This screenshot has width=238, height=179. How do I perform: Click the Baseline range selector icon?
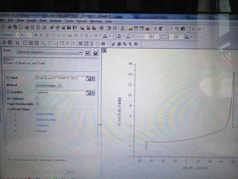pos(88,93)
